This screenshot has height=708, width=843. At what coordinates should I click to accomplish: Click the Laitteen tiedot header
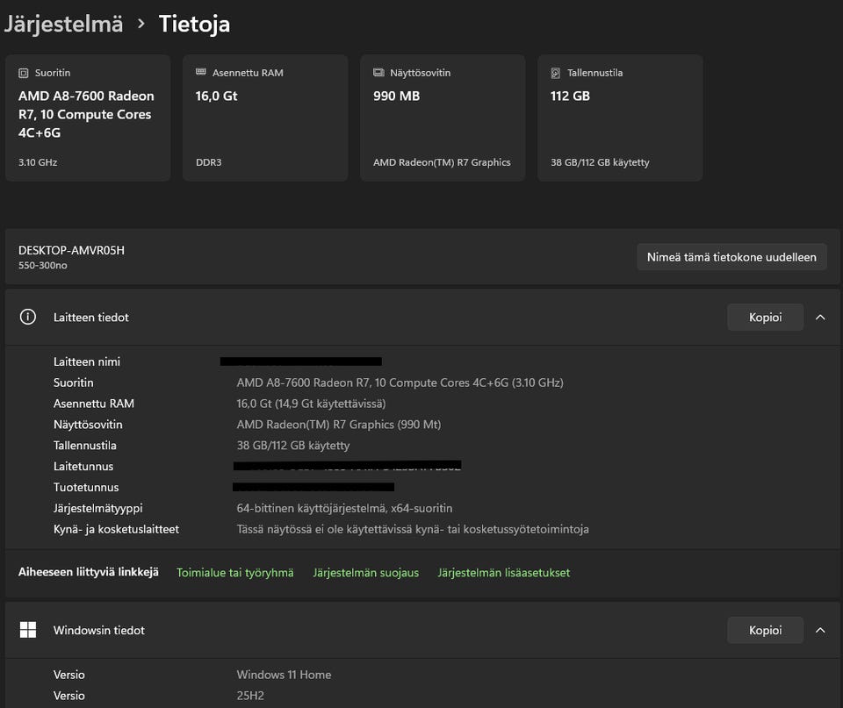(422, 317)
